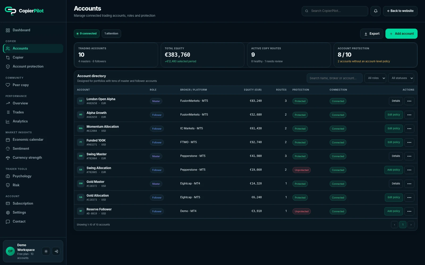Click the AG avatar of Alpha Growth
This screenshot has width=425, height=265.
81,114
